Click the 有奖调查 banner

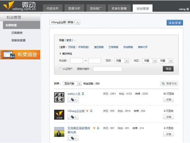pyautogui.click(x=20, y=55)
